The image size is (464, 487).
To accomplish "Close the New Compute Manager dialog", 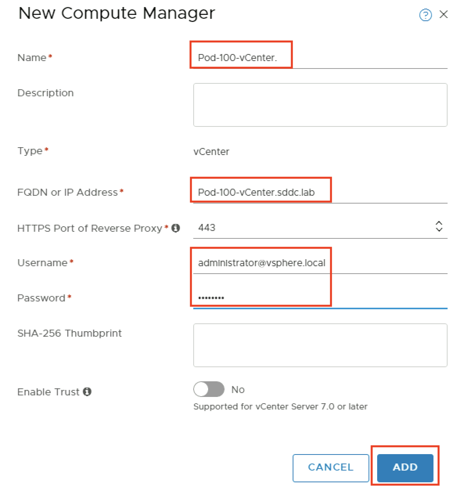I will point(444,15).
